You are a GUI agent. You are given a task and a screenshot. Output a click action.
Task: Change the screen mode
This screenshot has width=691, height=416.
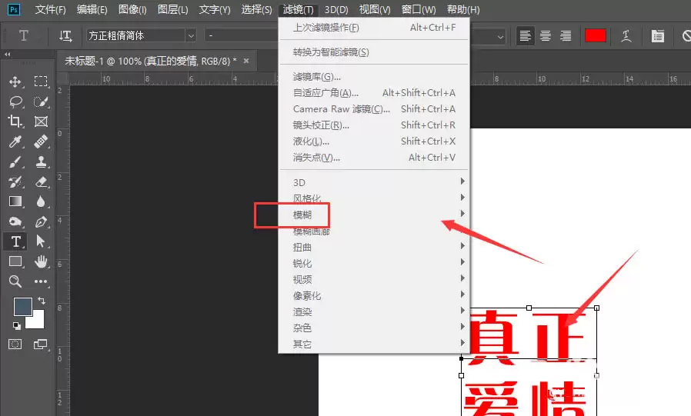(41, 344)
